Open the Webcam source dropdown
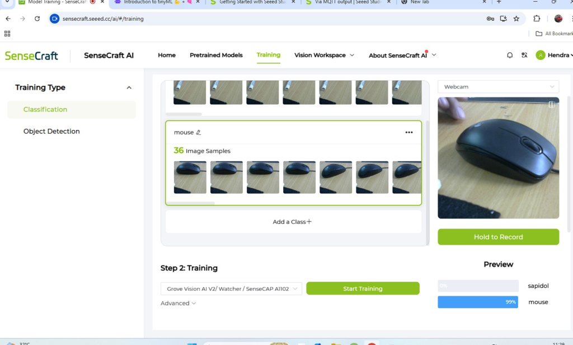 click(499, 87)
